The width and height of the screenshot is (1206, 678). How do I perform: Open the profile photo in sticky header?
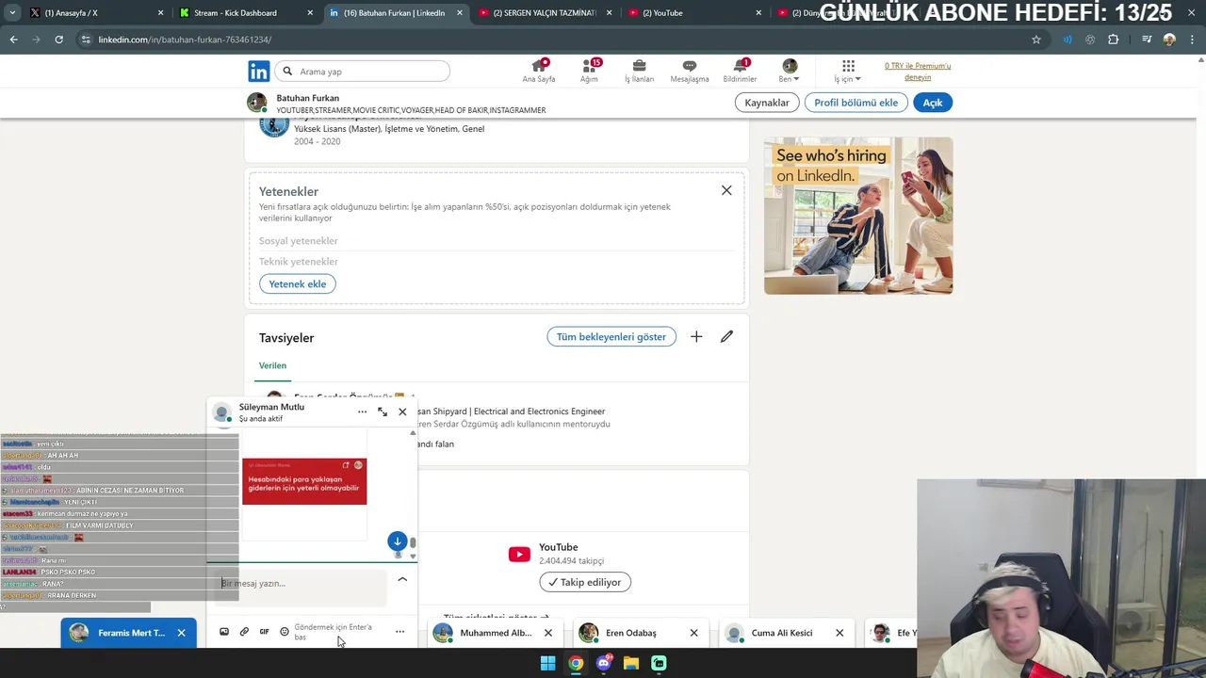tap(256, 103)
